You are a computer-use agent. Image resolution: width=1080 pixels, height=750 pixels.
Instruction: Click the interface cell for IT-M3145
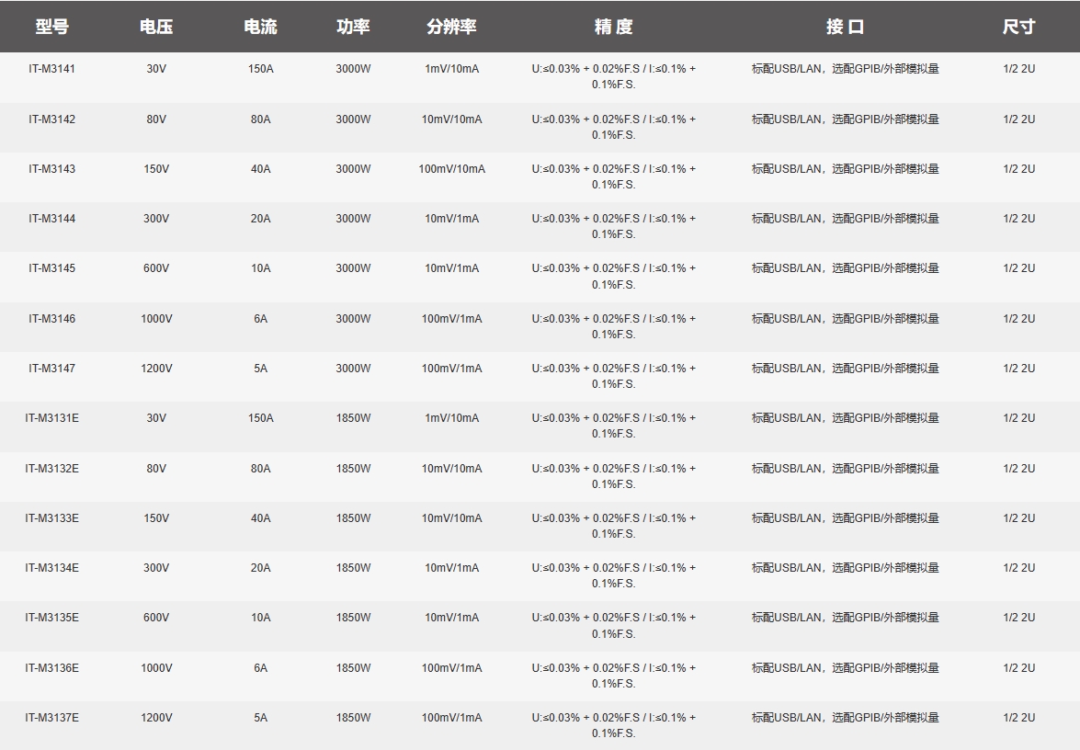(x=845, y=267)
